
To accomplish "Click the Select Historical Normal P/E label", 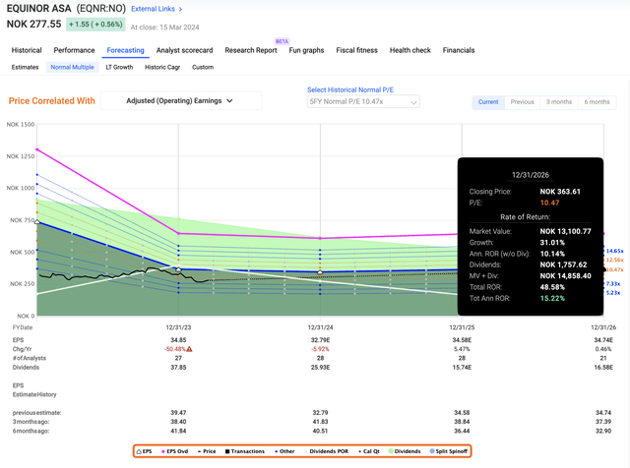I will [x=350, y=89].
